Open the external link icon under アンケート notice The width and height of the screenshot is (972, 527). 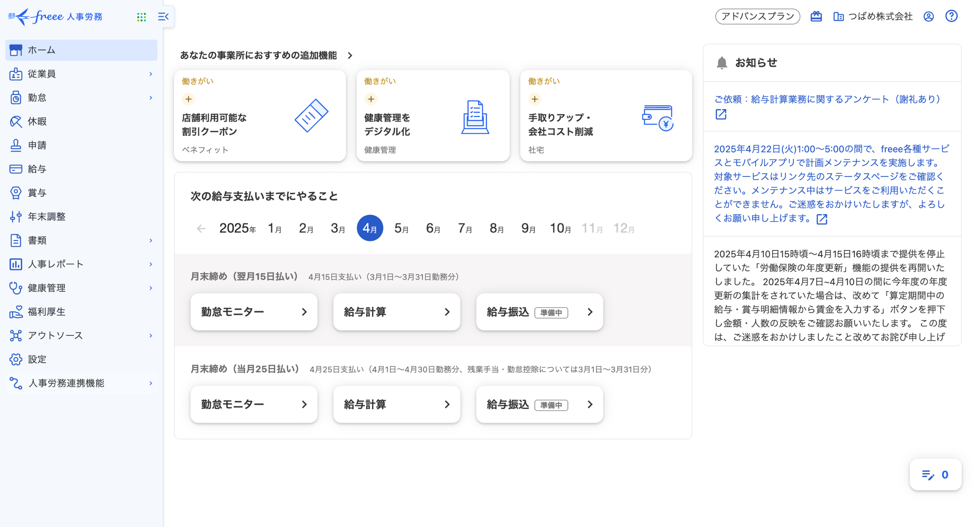(721, 114)
